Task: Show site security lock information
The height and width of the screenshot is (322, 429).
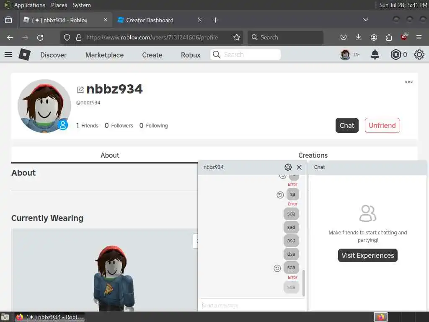Action: coord(79,37)
